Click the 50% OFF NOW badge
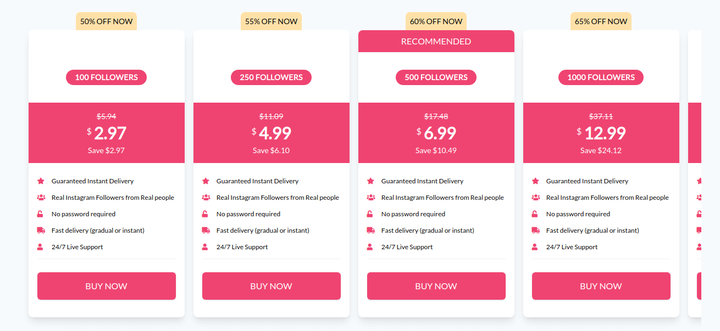The width and height of the screenshot is (720, 331). [107, 21]
